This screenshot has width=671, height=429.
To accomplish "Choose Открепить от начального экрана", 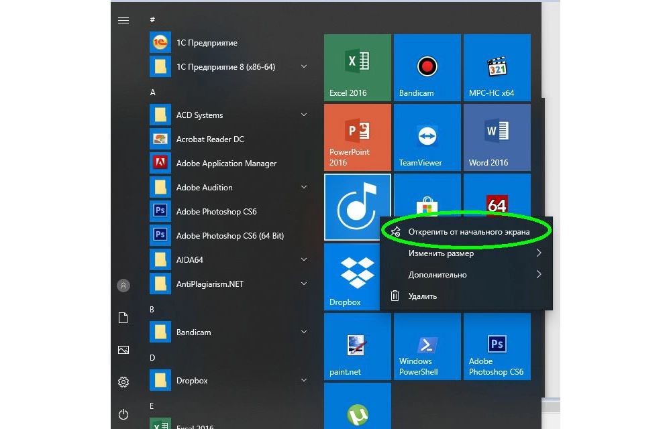I will (x=466, y=231).
